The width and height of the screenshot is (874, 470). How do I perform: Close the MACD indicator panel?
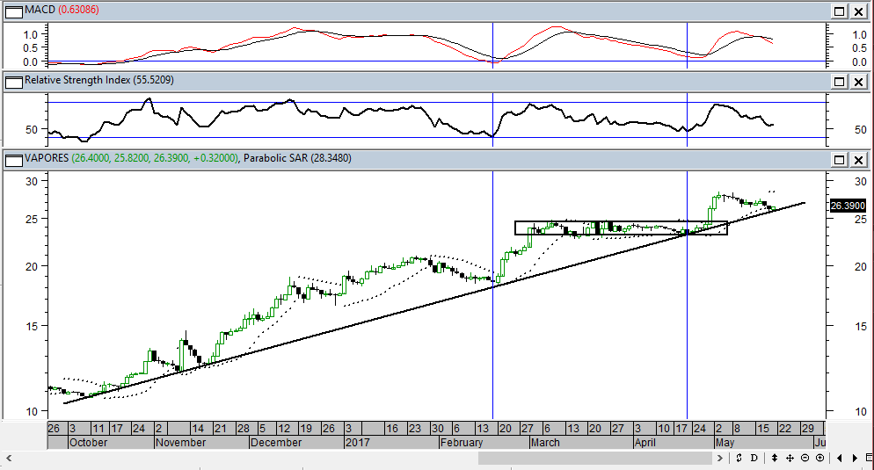click(858, 11)
